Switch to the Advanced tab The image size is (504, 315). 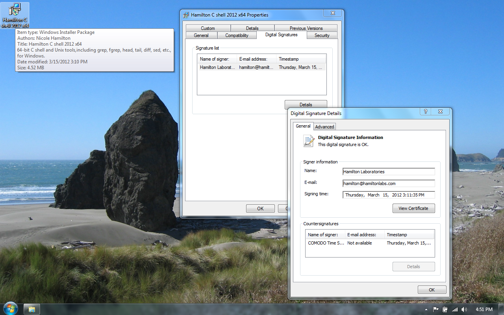324,126
